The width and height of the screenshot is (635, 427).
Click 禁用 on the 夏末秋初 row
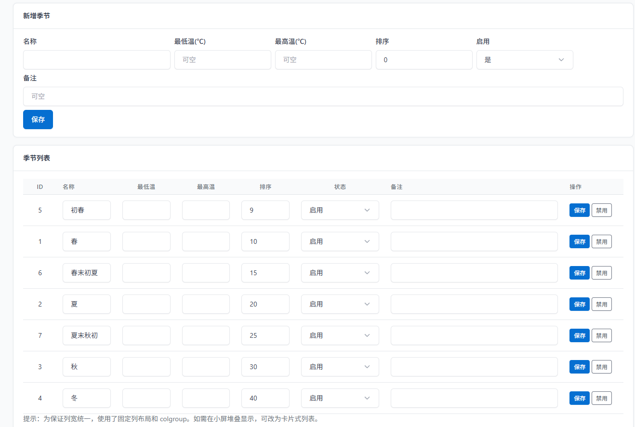click(x=601, y=335)
